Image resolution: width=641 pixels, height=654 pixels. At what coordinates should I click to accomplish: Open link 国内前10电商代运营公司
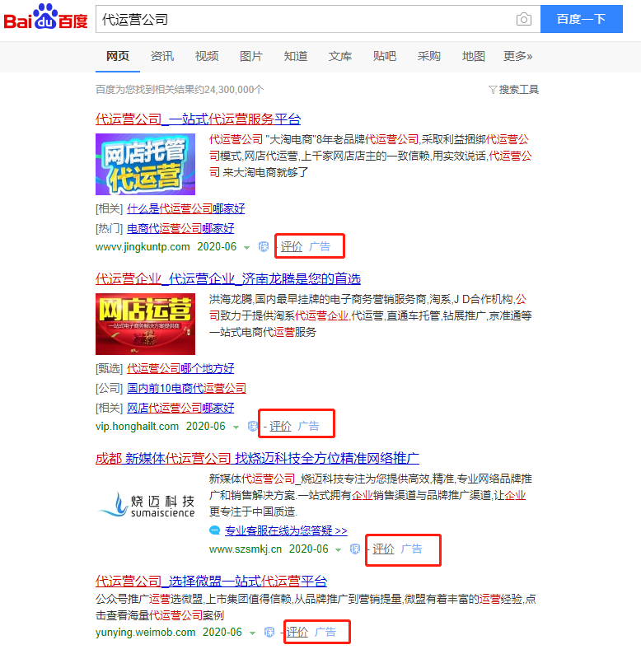click(186, 388)
